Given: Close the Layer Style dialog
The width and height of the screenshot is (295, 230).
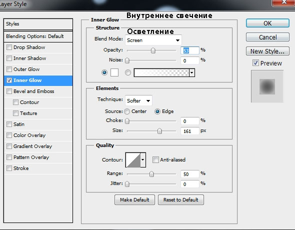Looking at the screenshot, I should tap(283, 2).
